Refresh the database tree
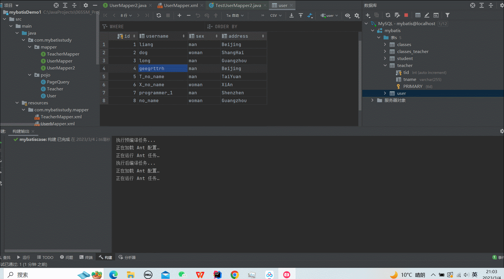The image size is (504, 279). coord(388,15)
